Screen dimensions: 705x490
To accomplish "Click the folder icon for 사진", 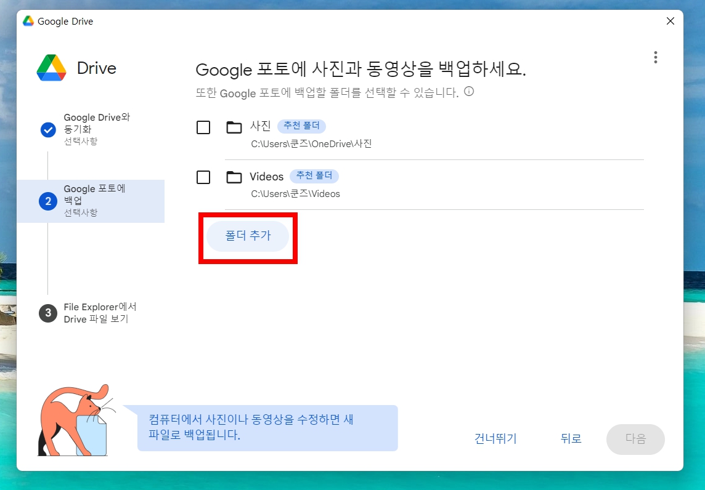I will pyautogui.click(x=234, y=127).
